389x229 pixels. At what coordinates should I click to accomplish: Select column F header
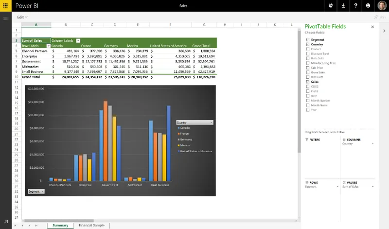170,25
